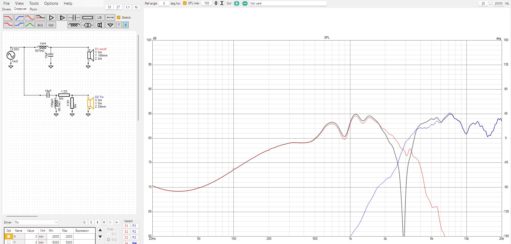Click the SPL max up/down stepper

pos(216,3)
